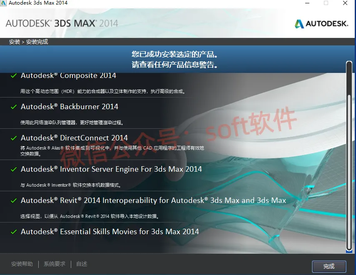Click the Autodesk Composite 2014 green checkmark
This screenshot has width=356, height=275.
tap(14, 75)
